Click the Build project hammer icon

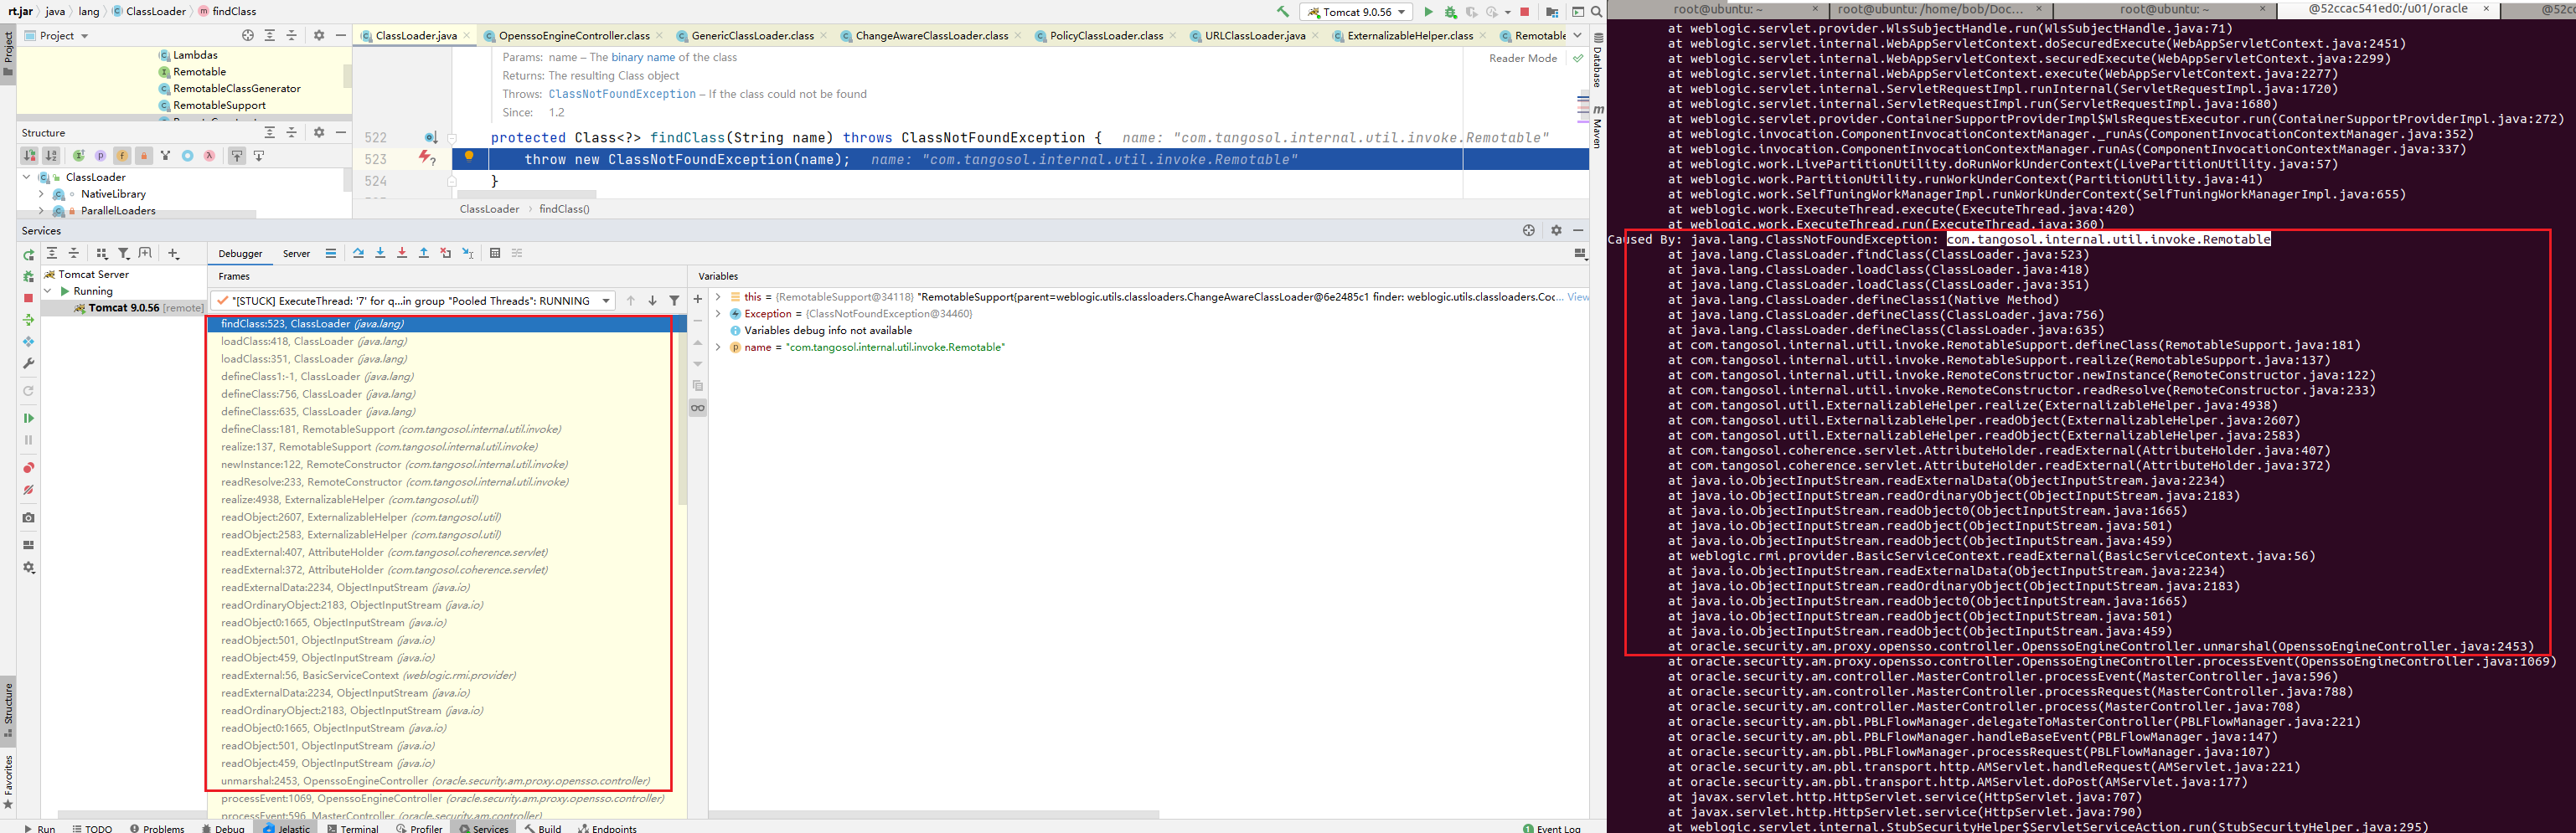tap(1282, 12)
